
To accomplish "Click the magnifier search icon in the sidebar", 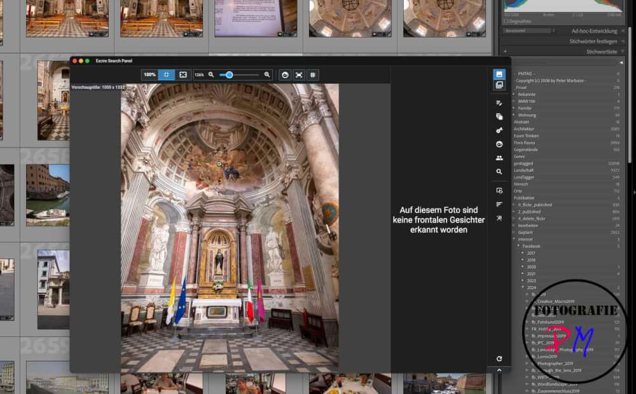I will [x=499, y=172].
